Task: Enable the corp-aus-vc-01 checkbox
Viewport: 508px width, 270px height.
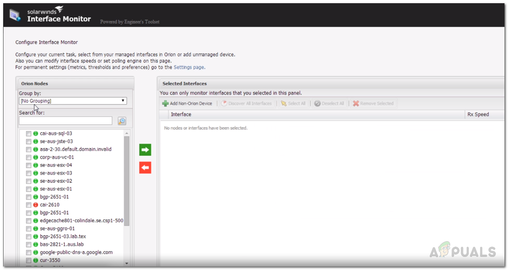Action: tap(29, 157)
